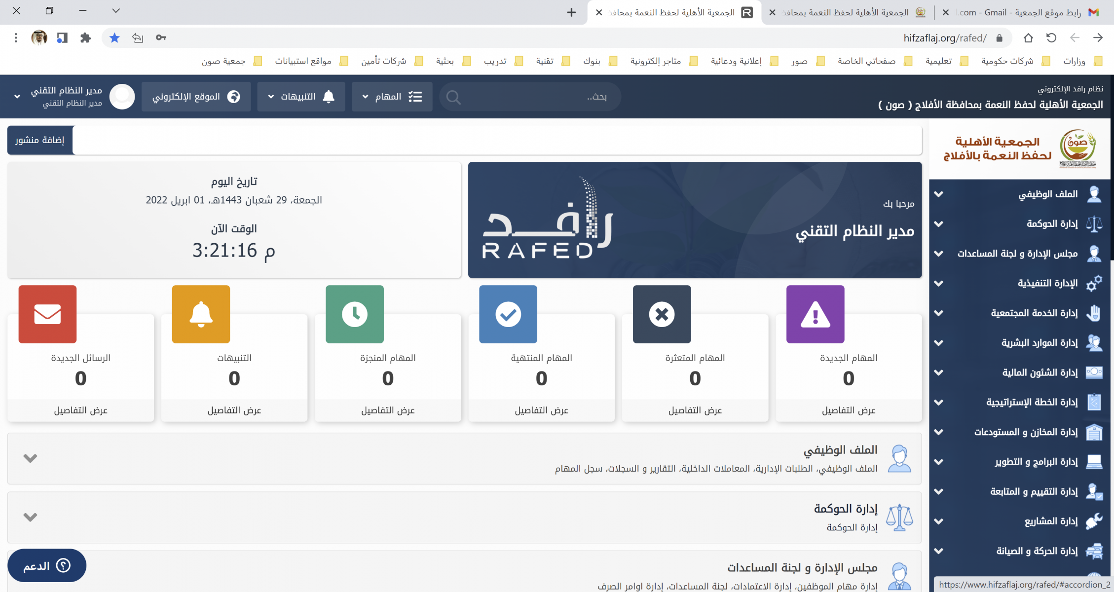Click the password key icon in address bar
This screenshot has height=592, width=1114.
click(161, 37)
